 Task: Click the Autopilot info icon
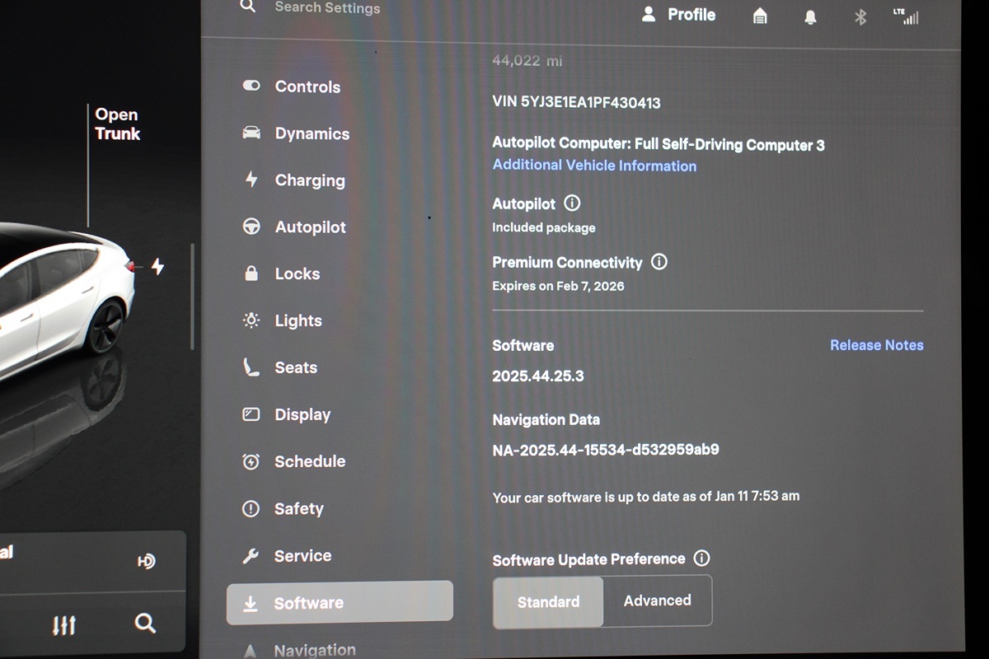(572, 203)
